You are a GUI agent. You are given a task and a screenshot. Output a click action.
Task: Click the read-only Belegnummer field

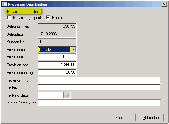click(57, 26)
